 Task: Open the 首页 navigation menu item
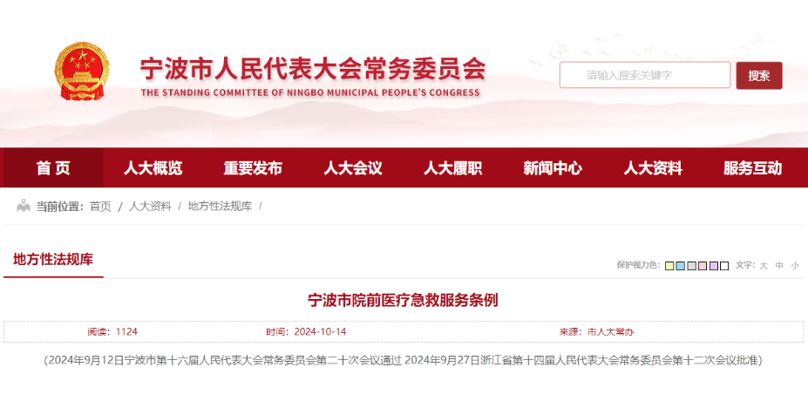tap(53, 168)
